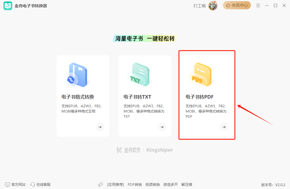Open the PDF转换 recommended app link

coord(135,185)
